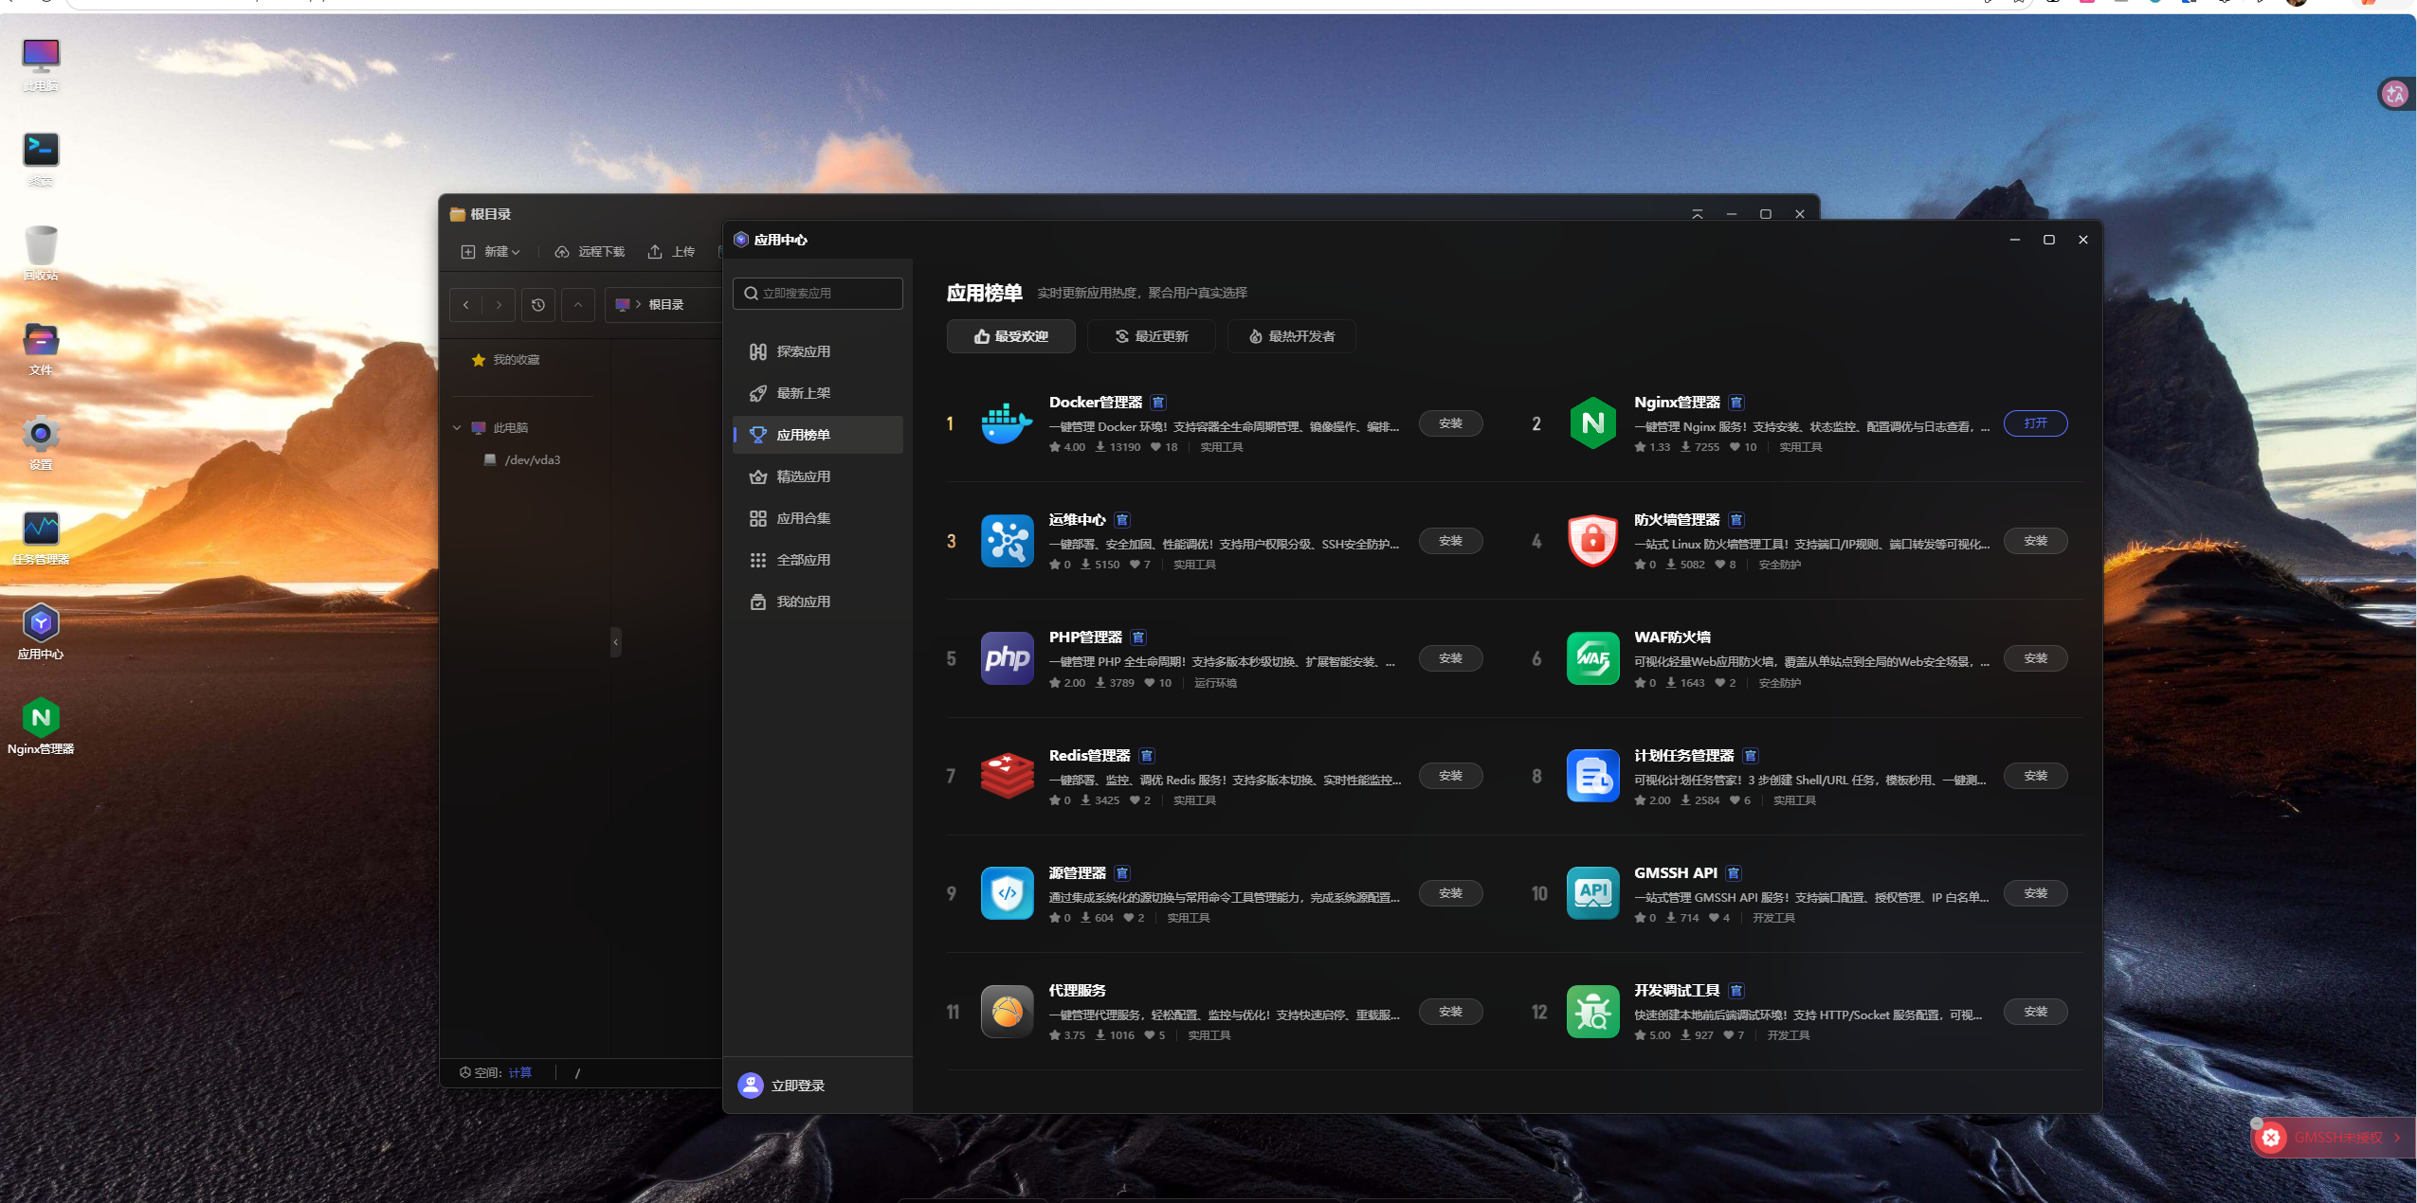Focus the 立即搜索应用 search field
Screen dimensions: 2417x1203
pos(817,294)
